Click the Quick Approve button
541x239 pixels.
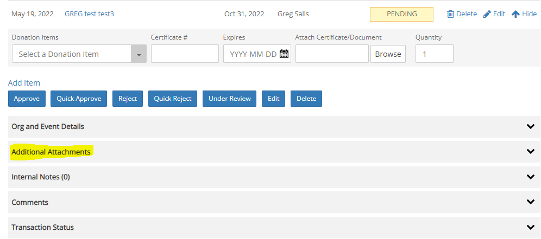(x=79, y=99)
